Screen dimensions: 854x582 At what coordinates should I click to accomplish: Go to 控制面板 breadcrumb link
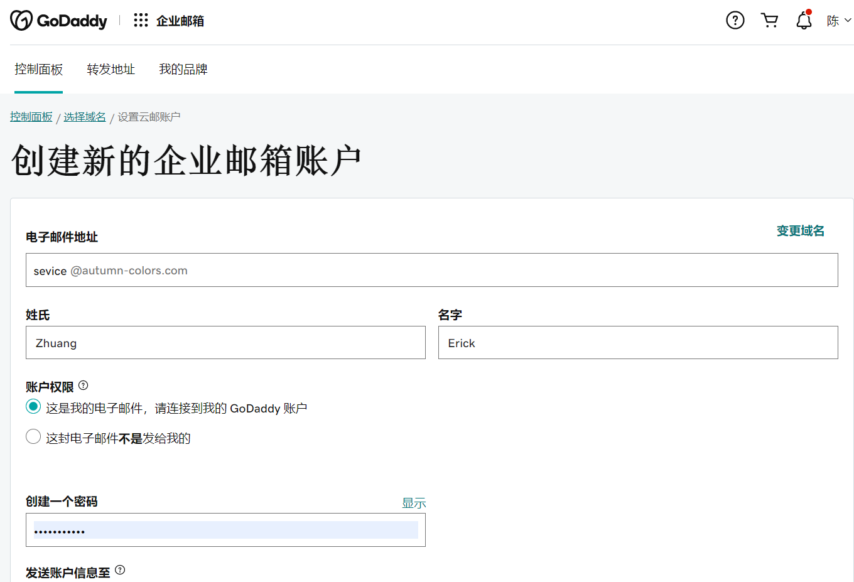tap(31, 117)
